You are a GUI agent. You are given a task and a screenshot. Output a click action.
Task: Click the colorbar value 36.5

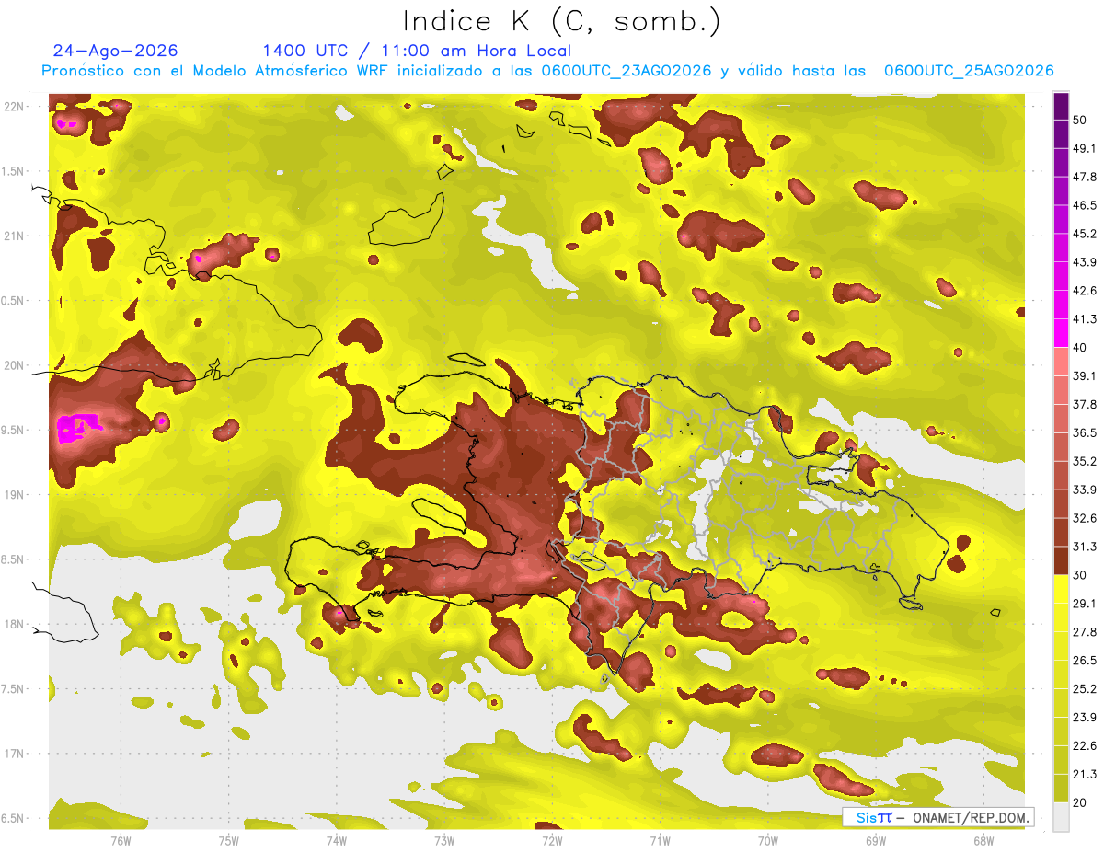[x=1084, y=432]
